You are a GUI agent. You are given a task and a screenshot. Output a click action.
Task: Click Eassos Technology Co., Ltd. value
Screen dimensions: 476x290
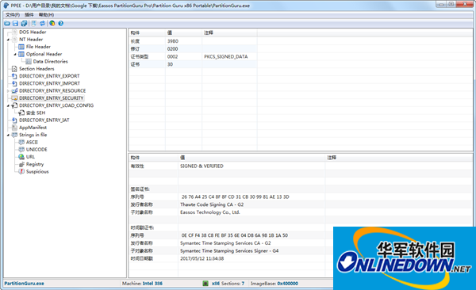tap(210, 212)
